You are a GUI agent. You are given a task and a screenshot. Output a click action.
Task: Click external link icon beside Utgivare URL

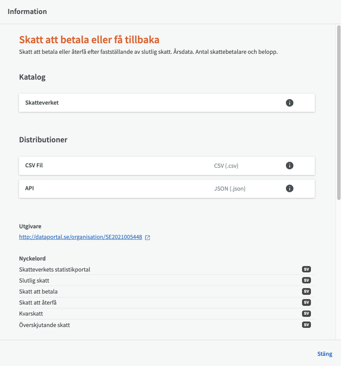tap(147, 238)
